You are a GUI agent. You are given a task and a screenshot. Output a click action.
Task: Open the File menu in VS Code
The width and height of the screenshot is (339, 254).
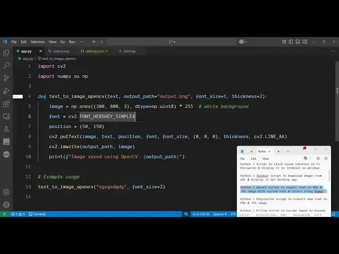[x=14, y=42]
